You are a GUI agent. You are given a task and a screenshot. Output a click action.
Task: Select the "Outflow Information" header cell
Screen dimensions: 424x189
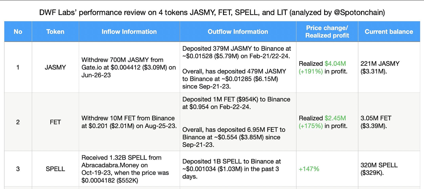pos(238,32)
